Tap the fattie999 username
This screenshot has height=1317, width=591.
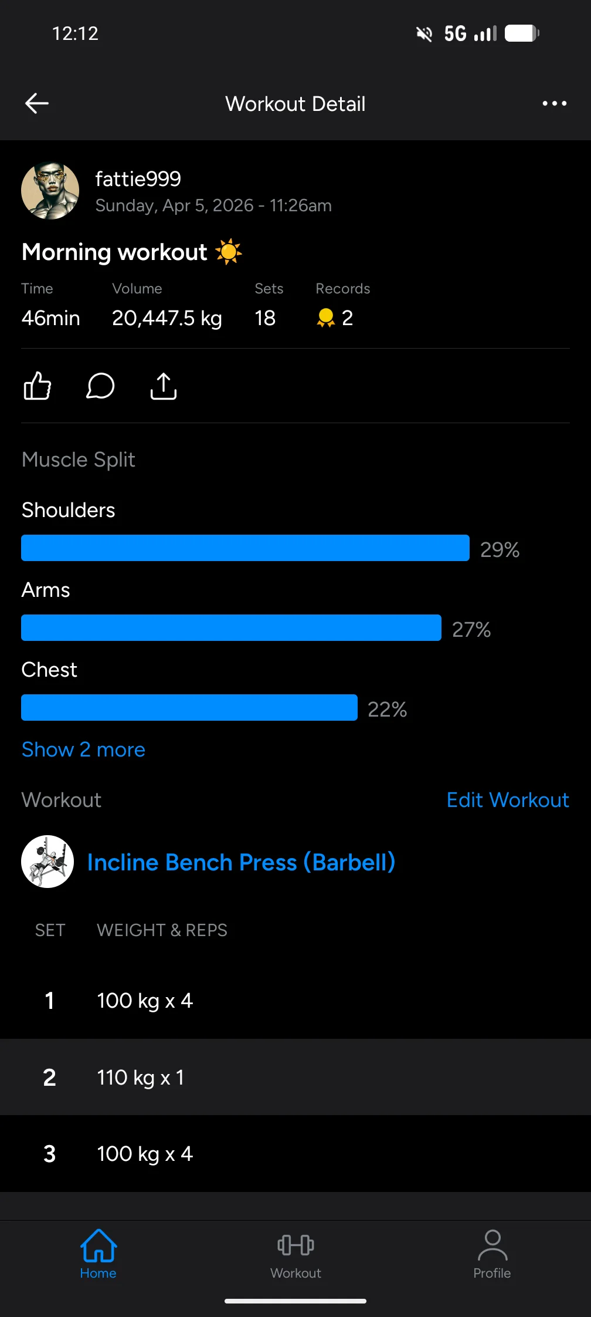click(x=138, y=179)
